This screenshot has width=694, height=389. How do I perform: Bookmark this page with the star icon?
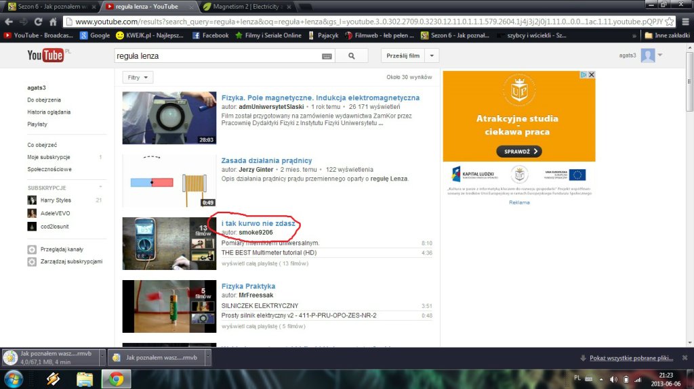[670, 22]
